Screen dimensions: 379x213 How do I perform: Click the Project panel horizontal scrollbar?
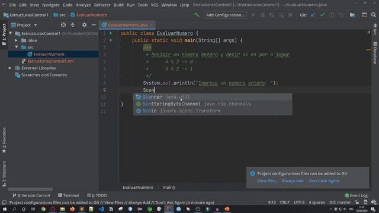30,189
